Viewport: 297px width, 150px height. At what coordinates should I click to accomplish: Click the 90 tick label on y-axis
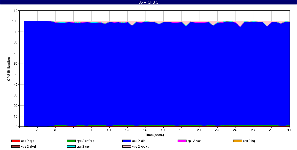click(x=16, y=32)
